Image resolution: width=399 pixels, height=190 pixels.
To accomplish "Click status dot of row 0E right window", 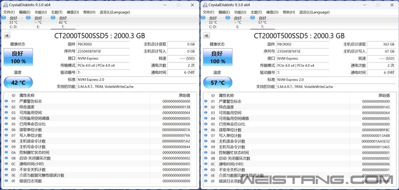I will (206, 175).
